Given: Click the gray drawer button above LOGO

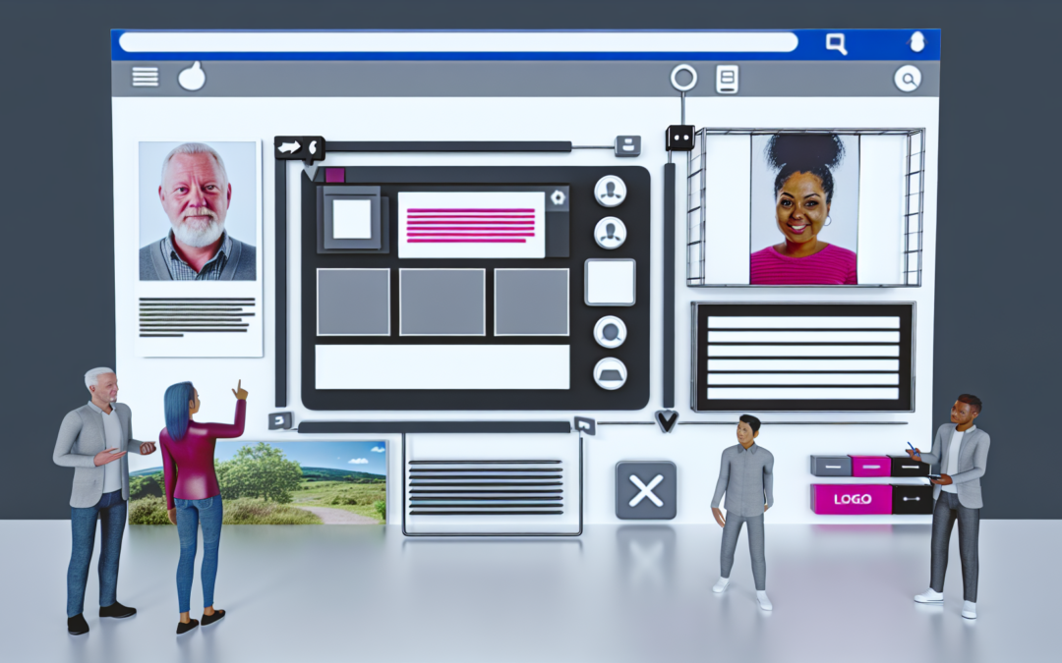Looking at the screenshot, I should pos(831,466).
